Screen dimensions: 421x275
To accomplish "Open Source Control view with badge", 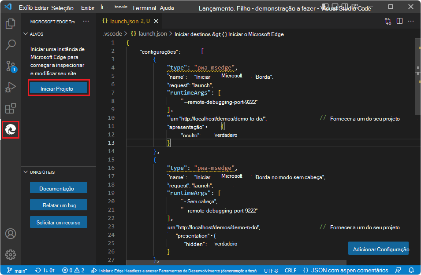I will (x=11, y=66).
